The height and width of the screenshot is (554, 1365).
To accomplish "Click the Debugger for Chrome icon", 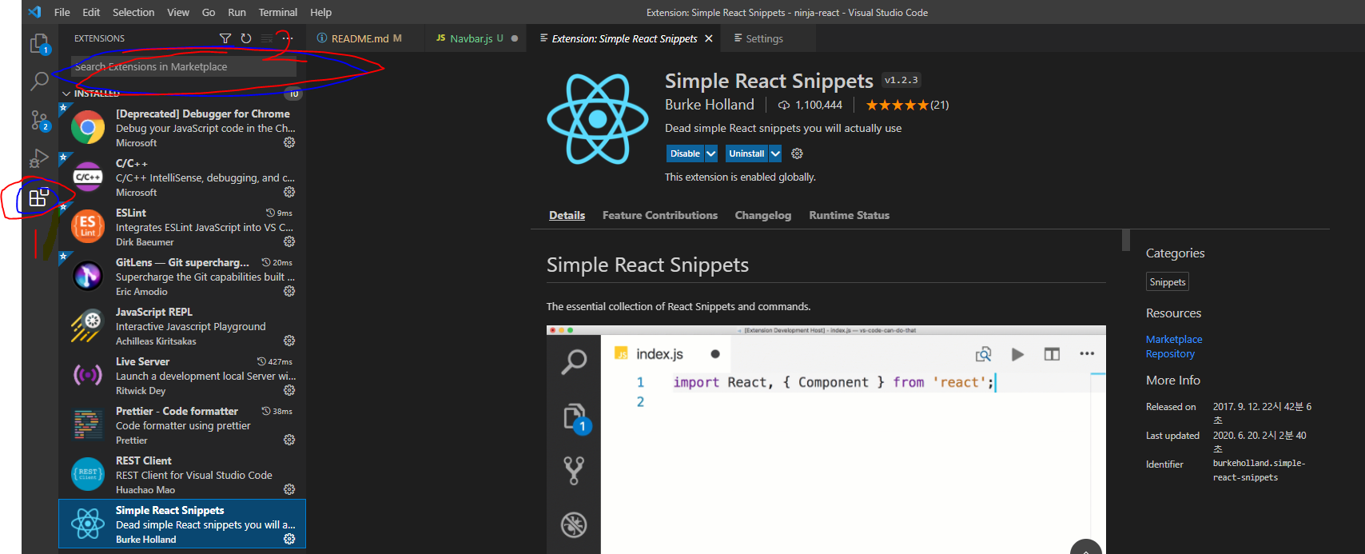I will pos(88,128).
